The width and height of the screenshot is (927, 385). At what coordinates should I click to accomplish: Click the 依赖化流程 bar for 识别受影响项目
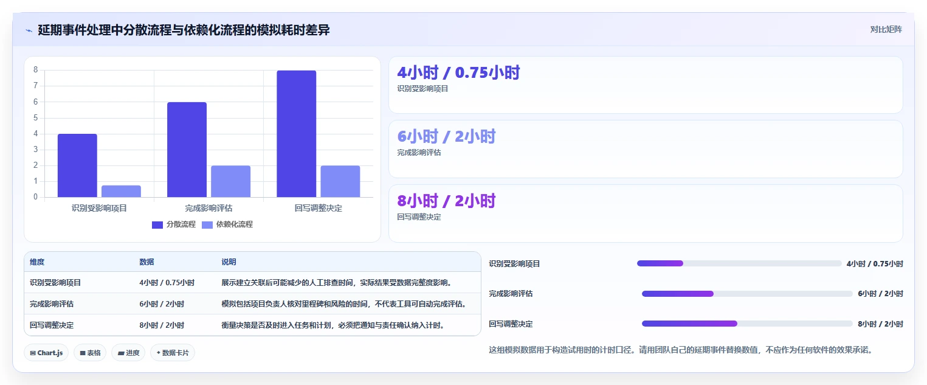click(121, 191)
